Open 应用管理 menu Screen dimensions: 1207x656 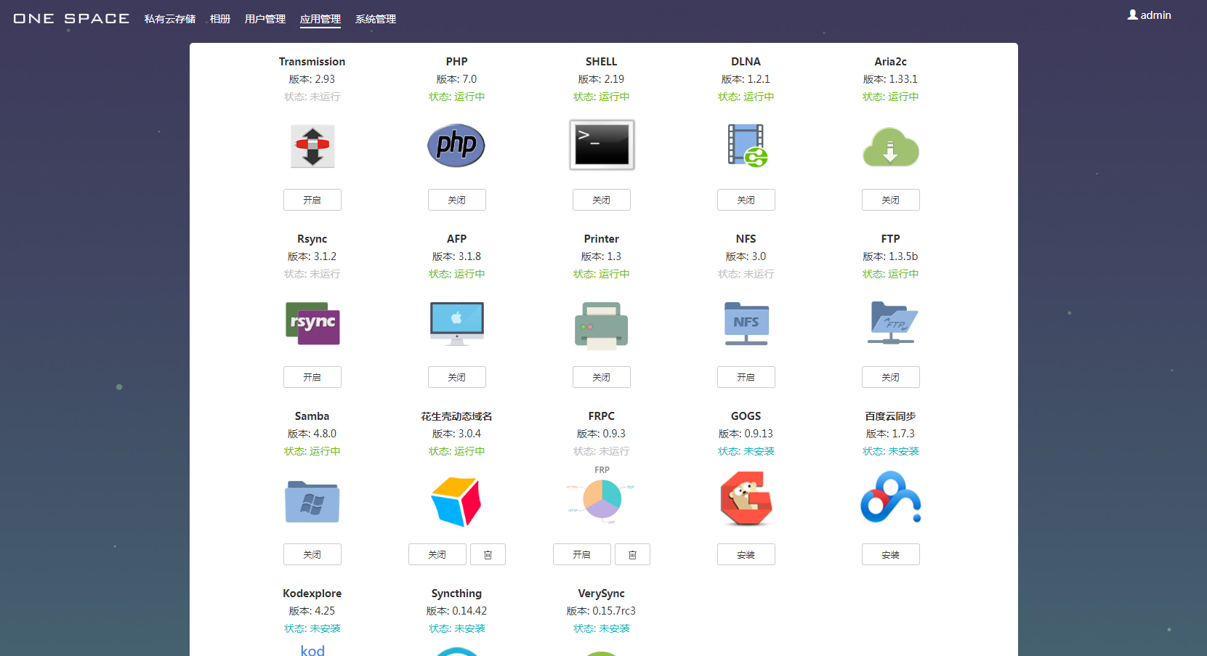pos(320,19)
